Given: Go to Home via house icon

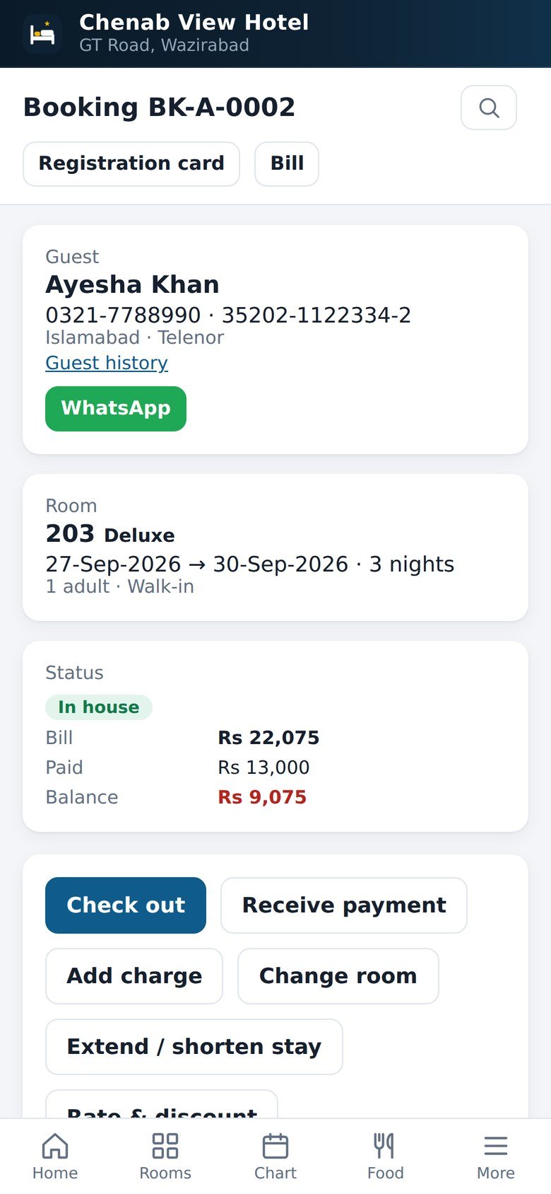Looking at the screenshot, I should [55, 1146].
